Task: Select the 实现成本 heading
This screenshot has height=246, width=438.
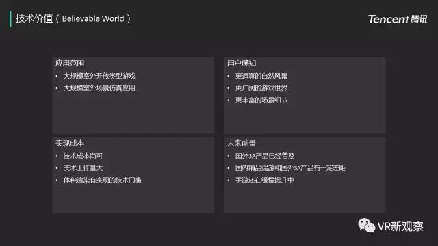Action: coord(70,143)
